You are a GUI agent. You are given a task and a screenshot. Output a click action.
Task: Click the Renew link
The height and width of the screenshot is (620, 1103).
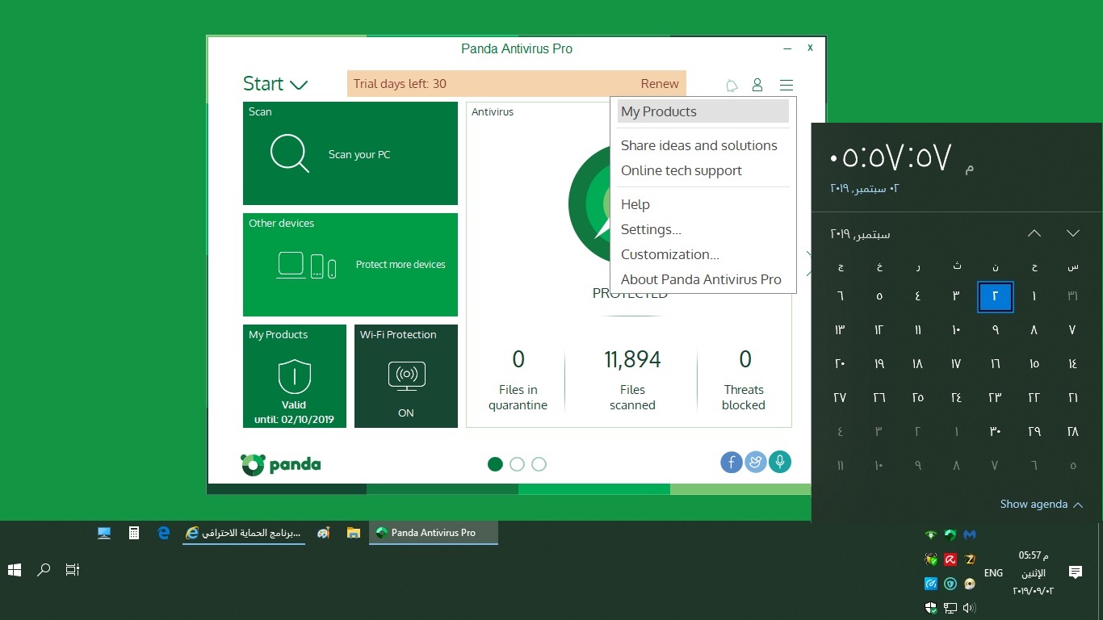pos(660,84)
